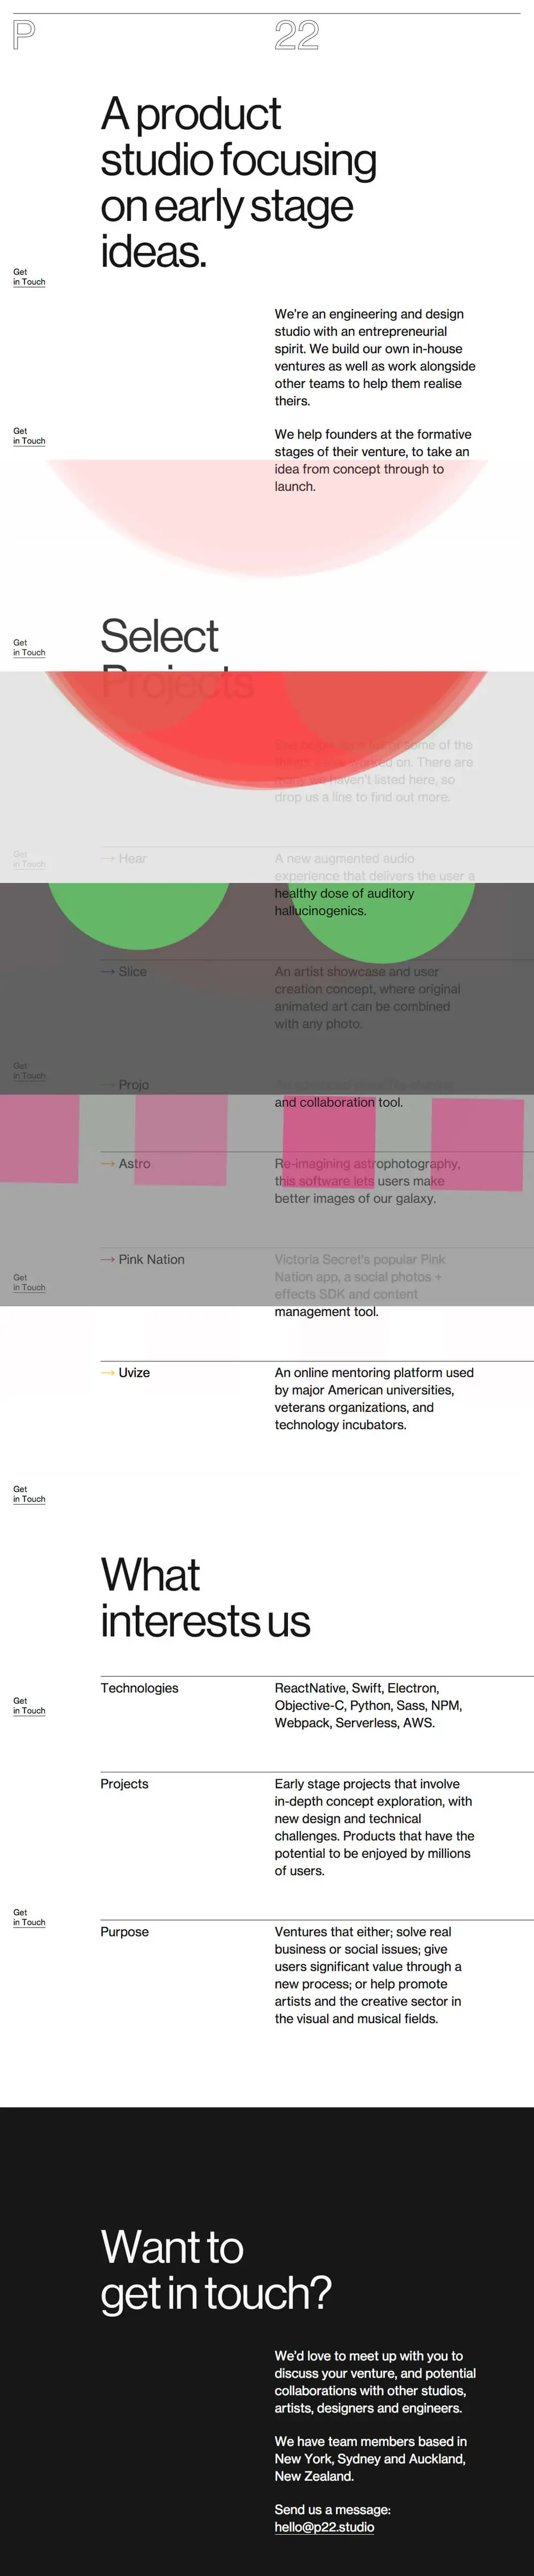Email hello@p22.studio link
Viewport: 534px width, 2576px height.
(324, 2526)
